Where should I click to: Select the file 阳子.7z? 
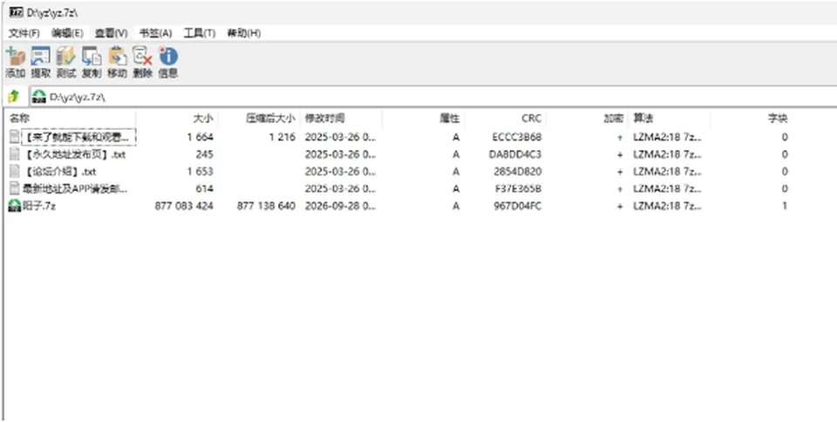[x=39, y=206]
